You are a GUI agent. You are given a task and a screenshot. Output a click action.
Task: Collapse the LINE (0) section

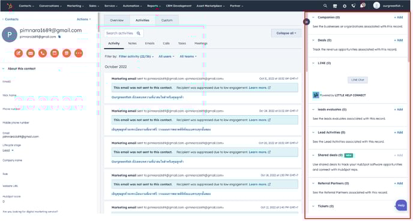tap(313, 63)
